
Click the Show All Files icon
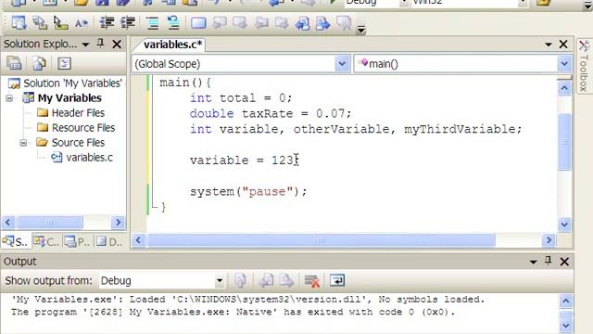click(39, 63)
